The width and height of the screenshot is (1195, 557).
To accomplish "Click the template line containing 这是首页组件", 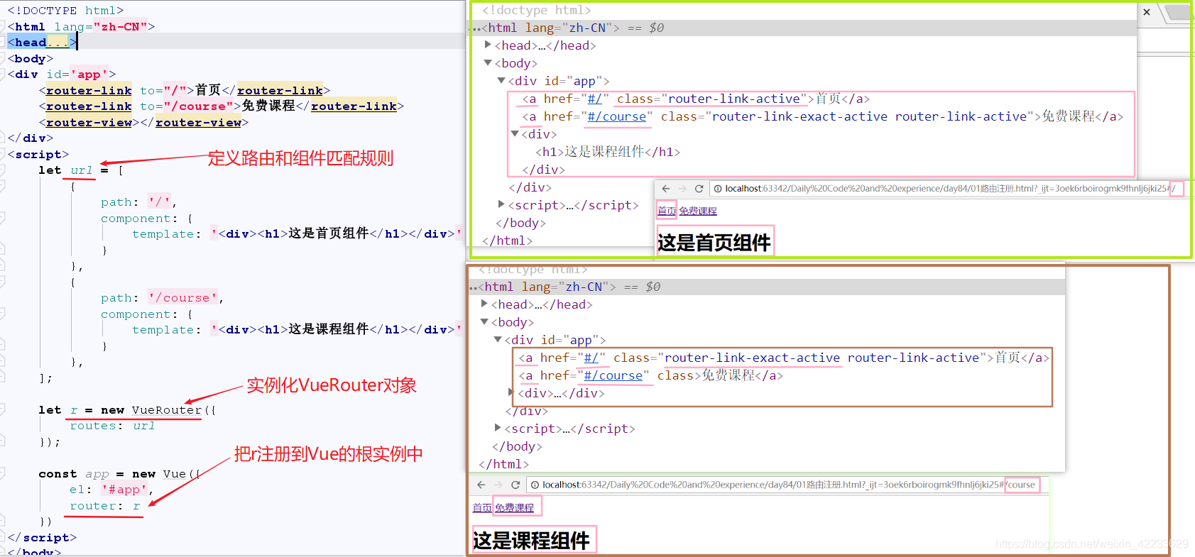I will (x=297, y=233).
